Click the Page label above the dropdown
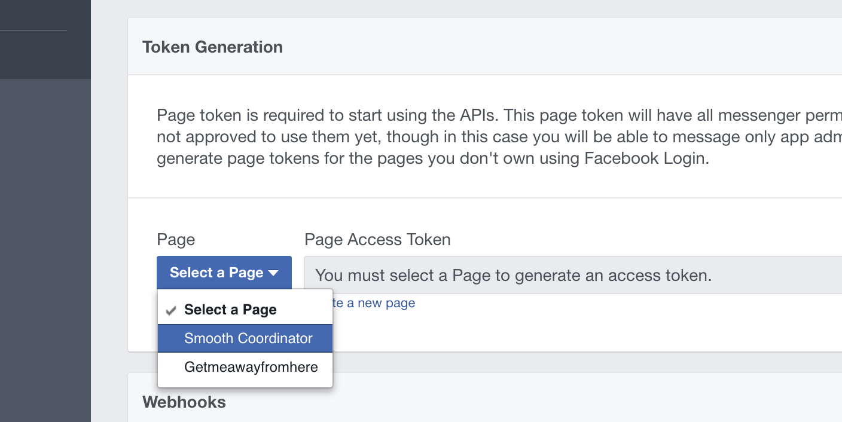Viewport: 842px width, 422px height. click(176, 240)
